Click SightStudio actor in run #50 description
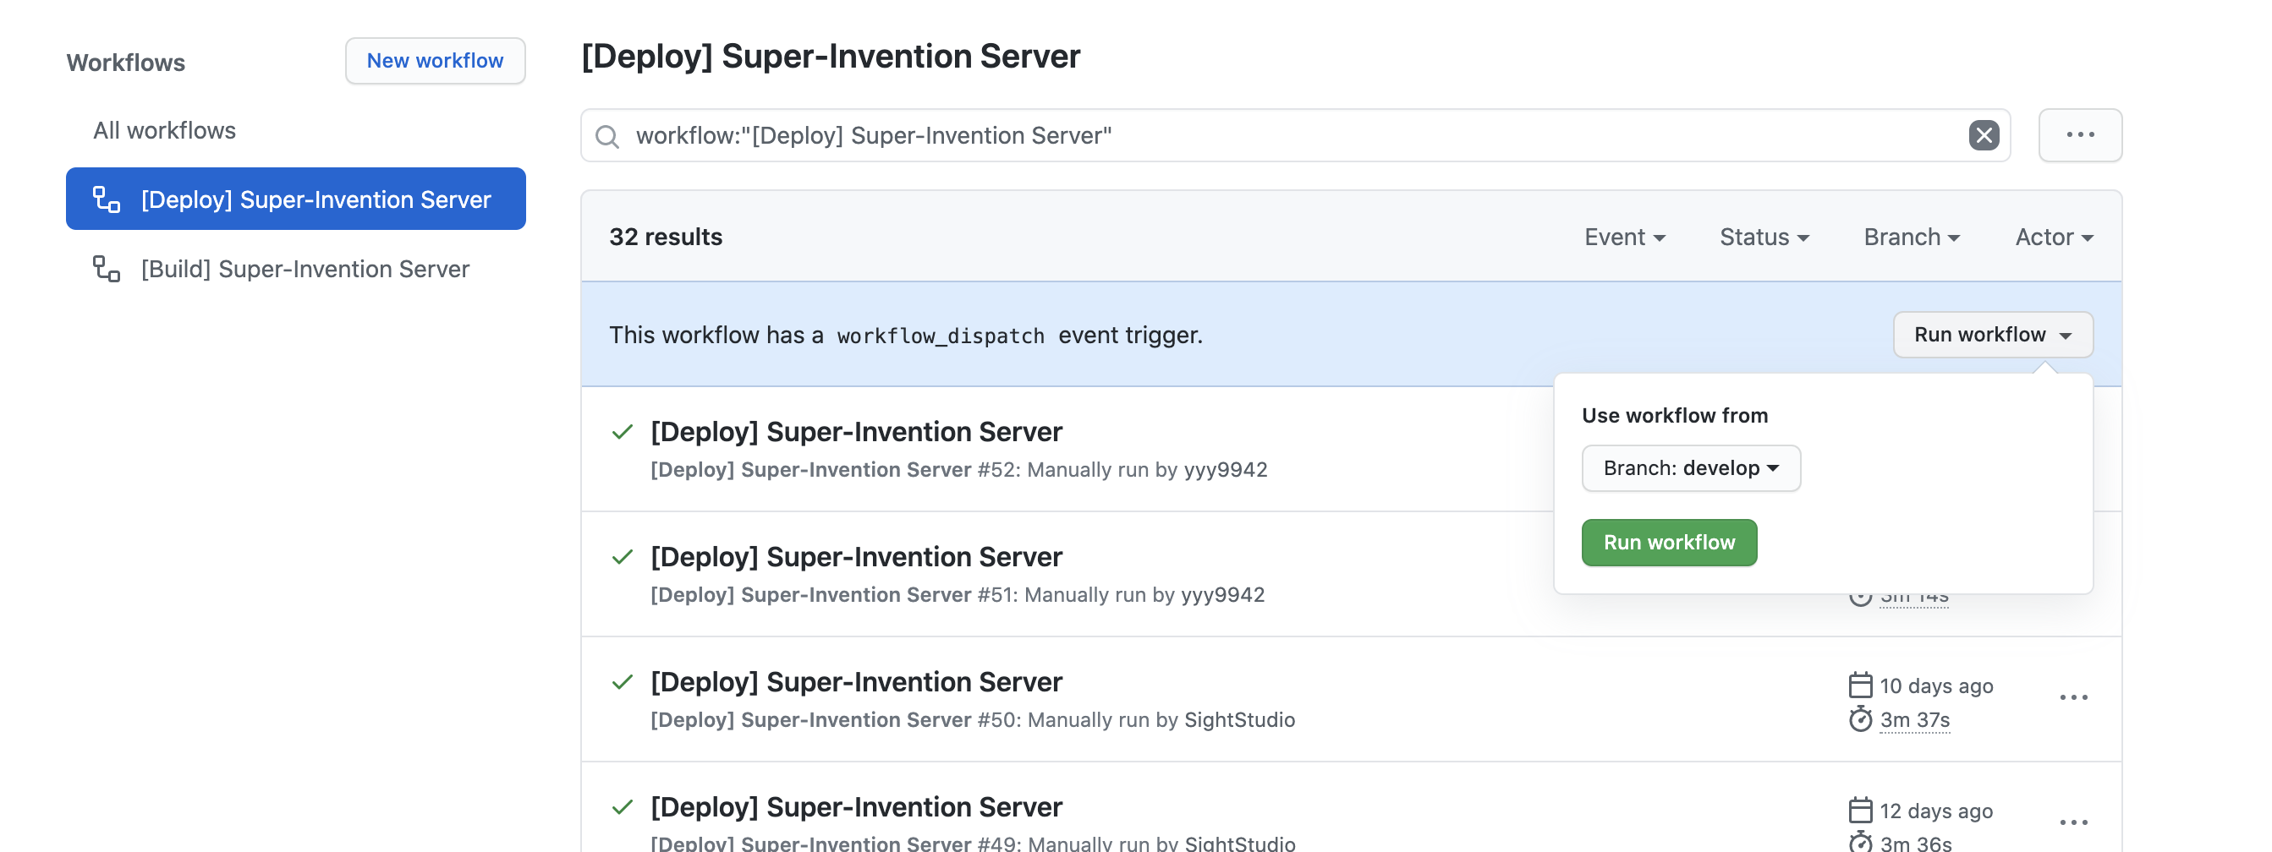The height and width of the screenshot is (852, 2272). click(x=1239, y=720)
